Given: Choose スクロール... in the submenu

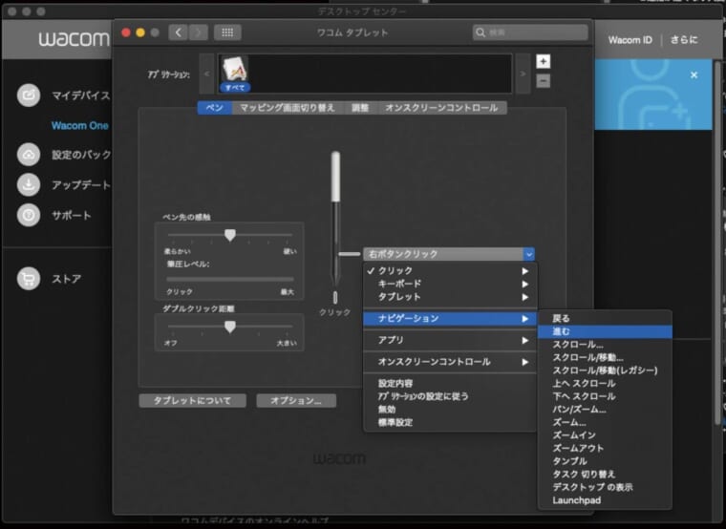Looking at the screenshot, I should pos(605,345).
